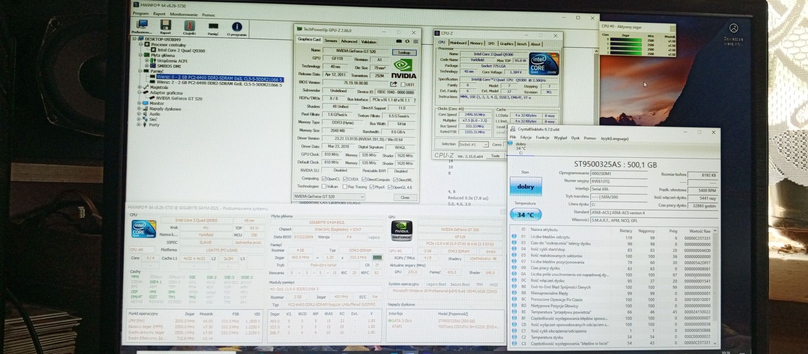Expand the Porty tree node

pos(138,125)
